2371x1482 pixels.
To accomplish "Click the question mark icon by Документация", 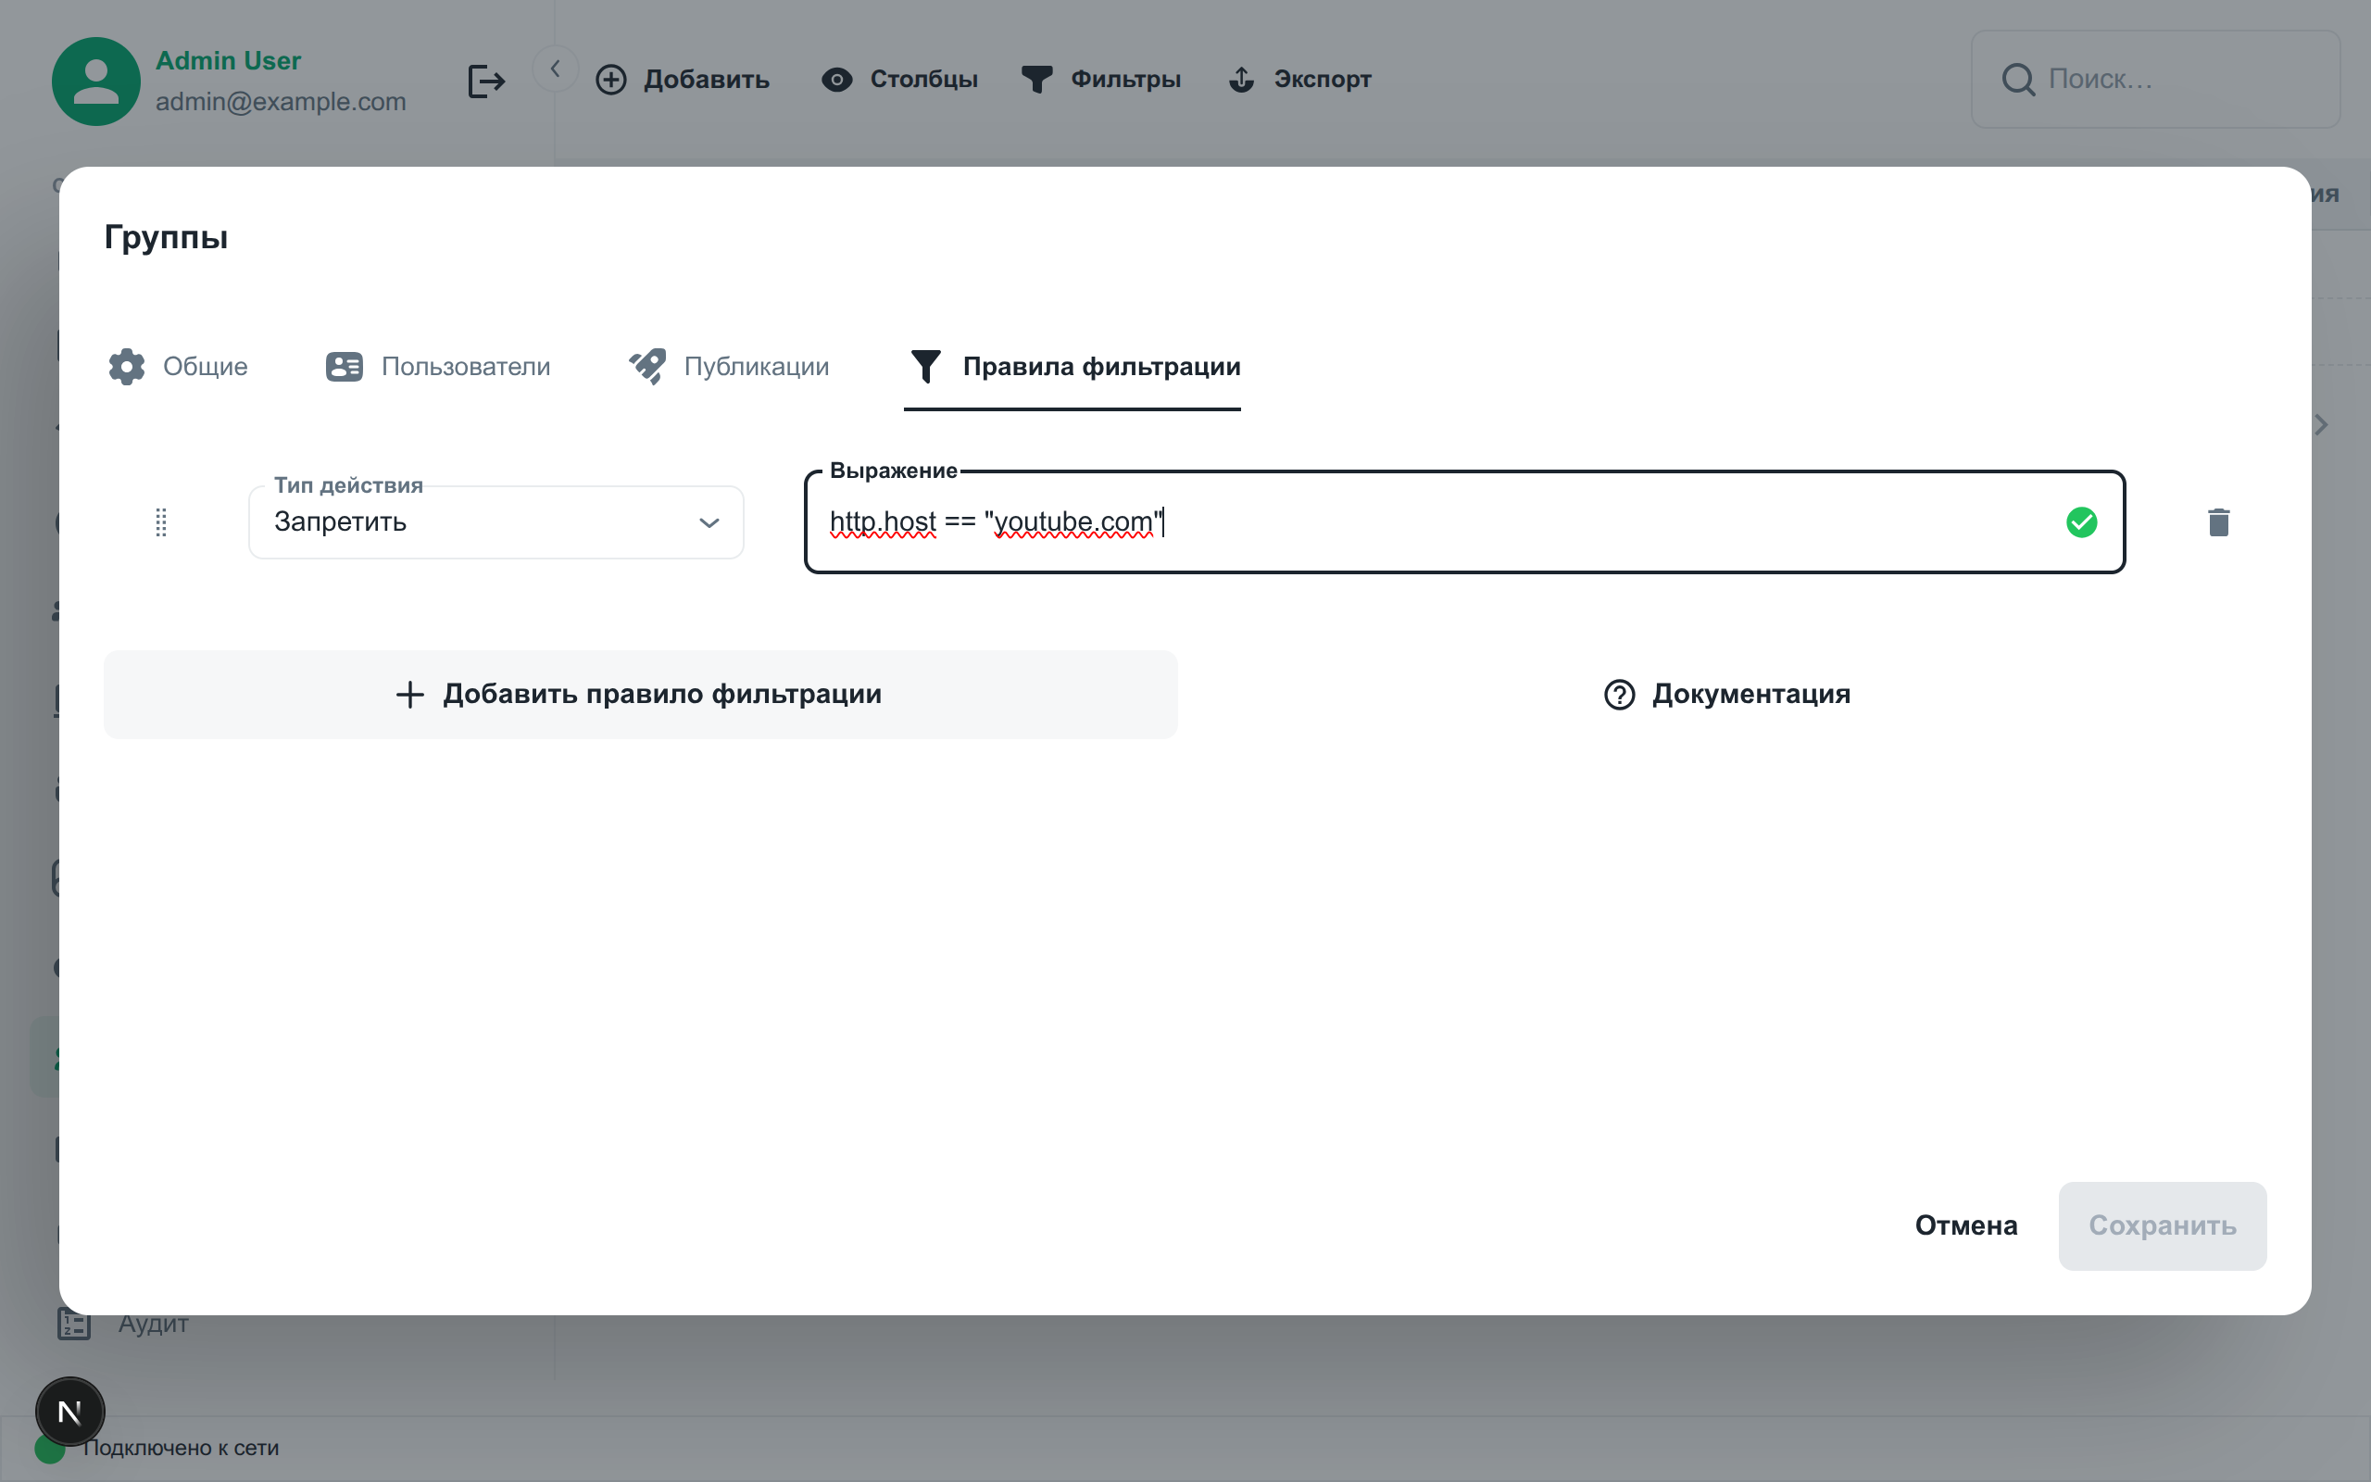I will (x=1619, y=694).
